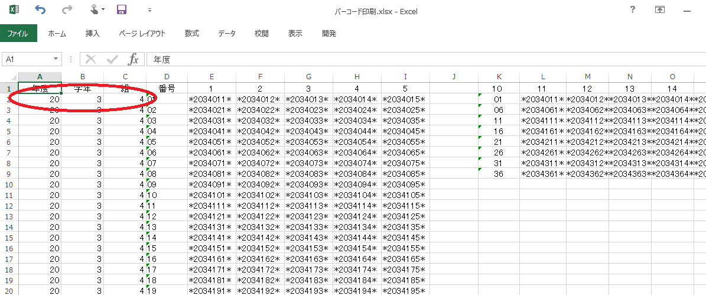Open the ページ レイアウト tab
The width and height of the screenshot is (706, 295).
(x=142, y=33)
